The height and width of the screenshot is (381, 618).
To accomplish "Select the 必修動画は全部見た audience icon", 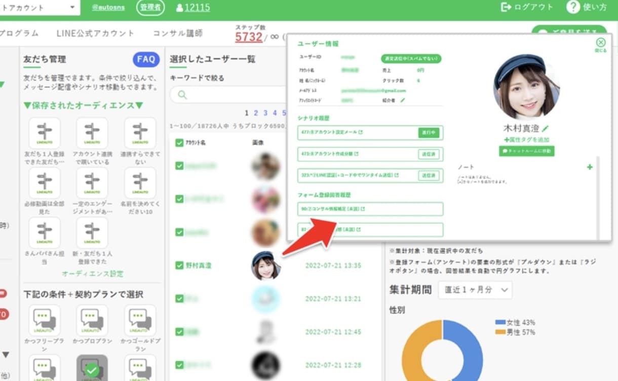I will (x=45, y=183).
